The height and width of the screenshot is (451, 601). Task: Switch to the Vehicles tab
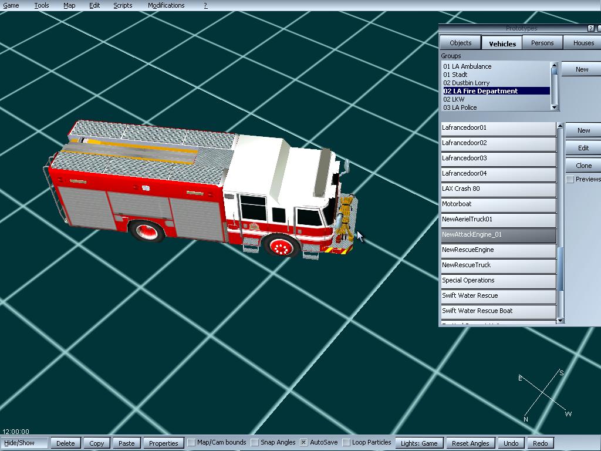pyautogui.click(x=502, y=43)
